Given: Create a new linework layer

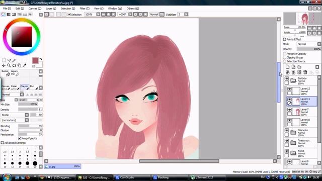Looking at the screenshot, I should (x=293, y=67).
